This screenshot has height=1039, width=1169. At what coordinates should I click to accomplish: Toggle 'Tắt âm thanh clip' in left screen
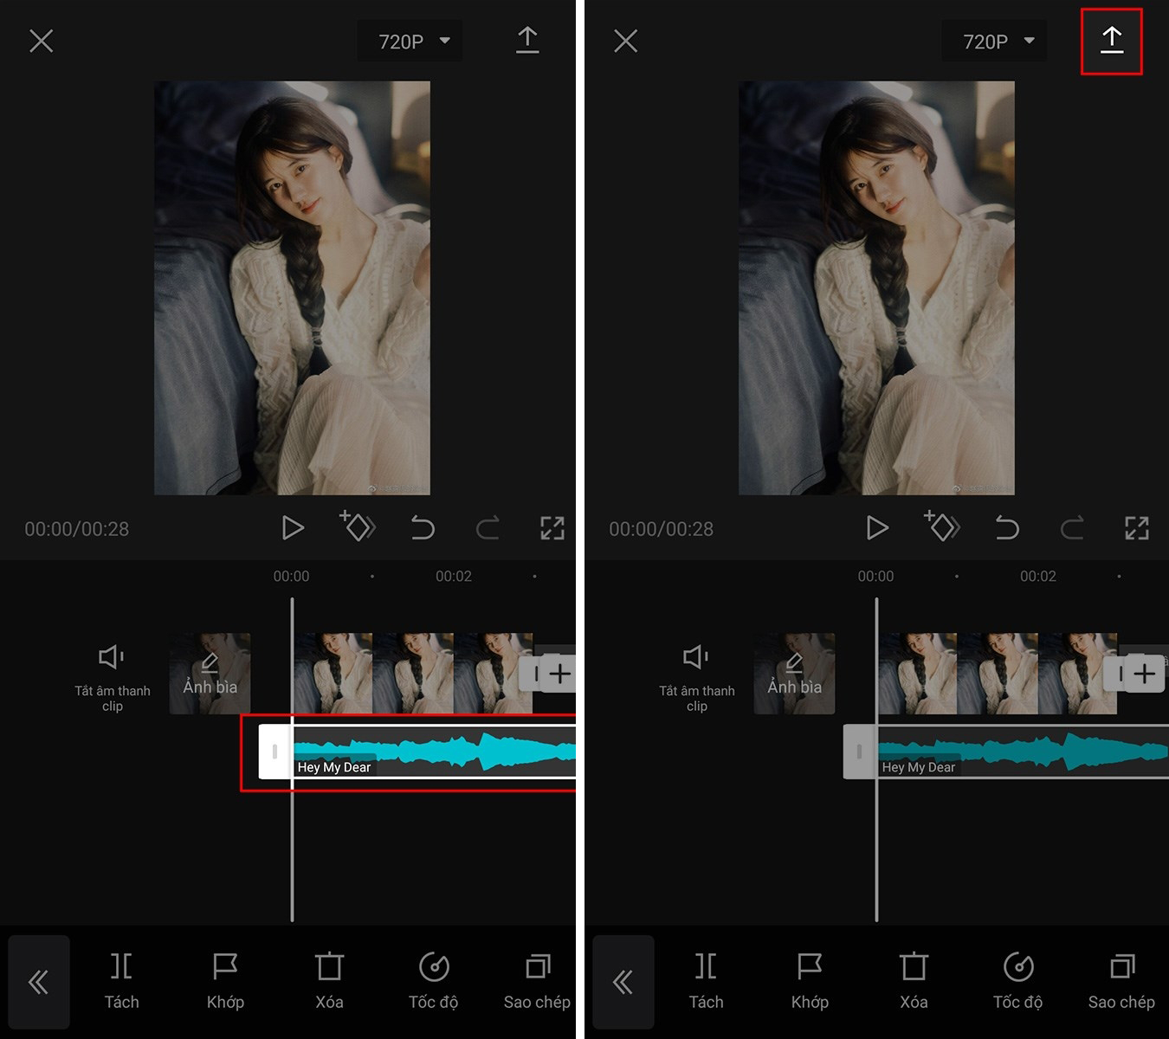tap(113, 678)
